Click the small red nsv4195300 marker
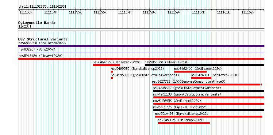273x135 pixels. point(112,78)
